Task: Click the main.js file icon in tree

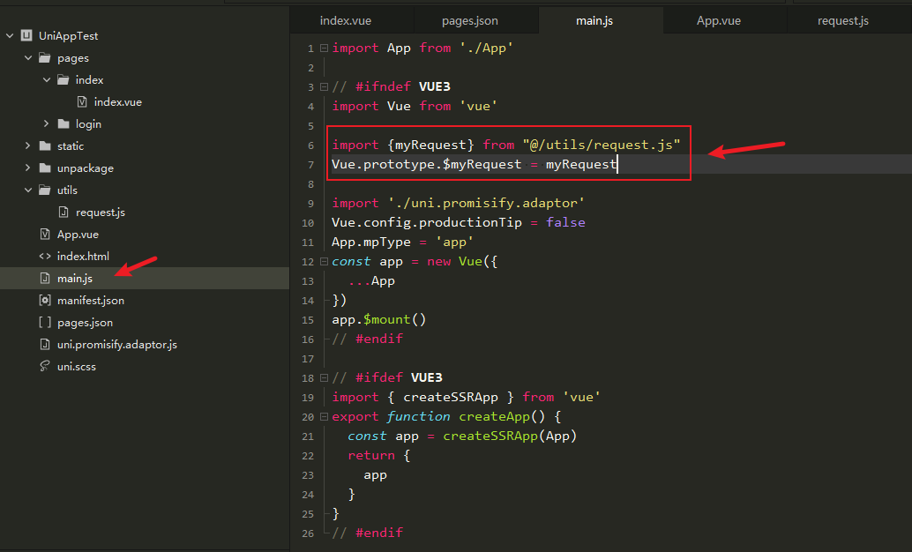Action: 45,278
